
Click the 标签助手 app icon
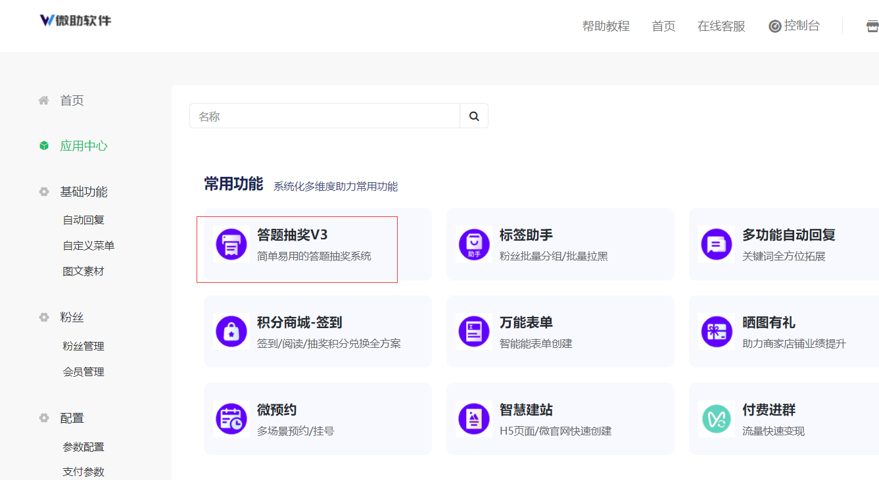point(474,245)
